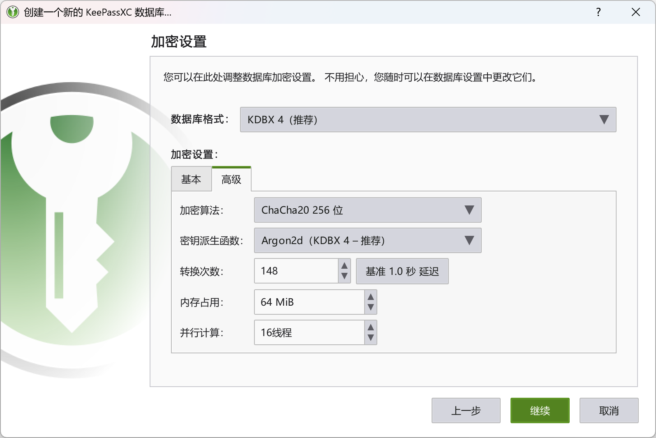Open the database format dropdown KDBX 4

428,120
